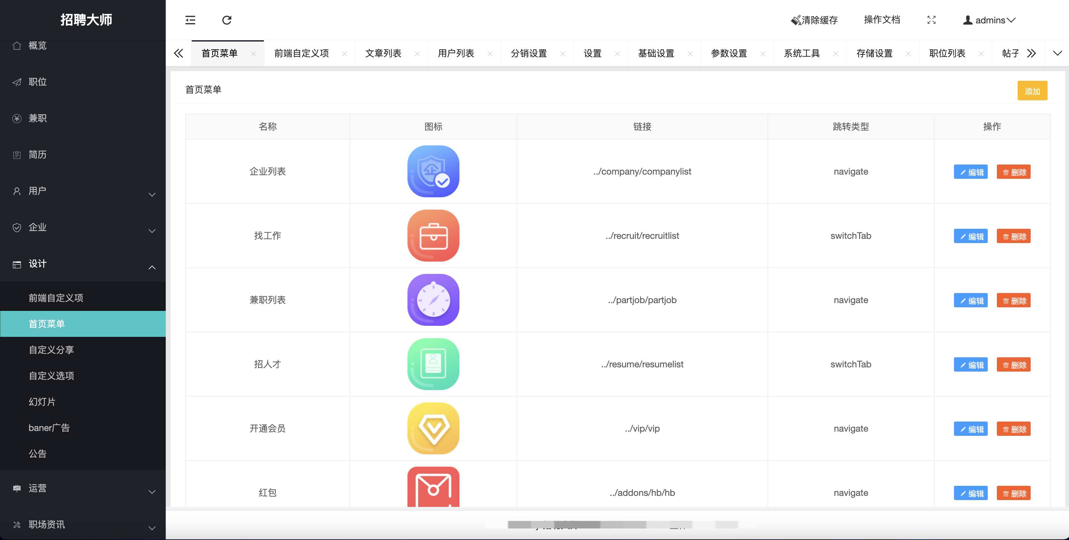Open the 操作文档 documentation link
Screen dimensions: 1069x540
coord(882,20)
